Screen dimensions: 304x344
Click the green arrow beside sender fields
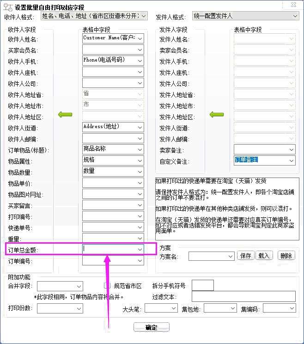pos(217,114)
